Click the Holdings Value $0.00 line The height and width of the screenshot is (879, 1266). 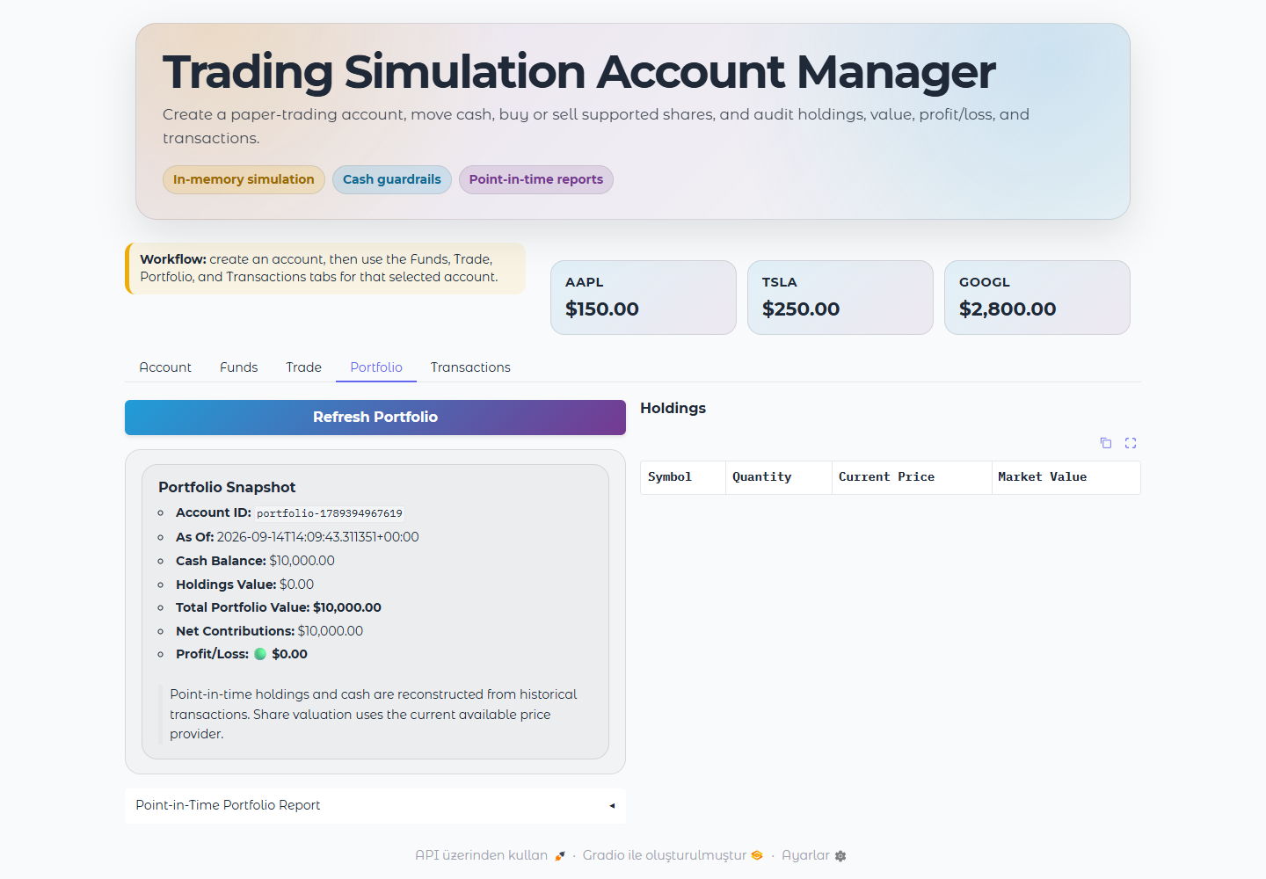point(244,585)
